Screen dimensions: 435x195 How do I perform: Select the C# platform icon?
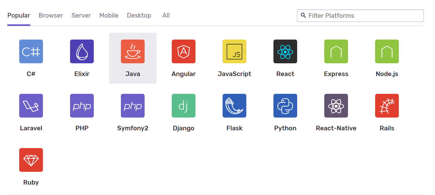[31, 51]
